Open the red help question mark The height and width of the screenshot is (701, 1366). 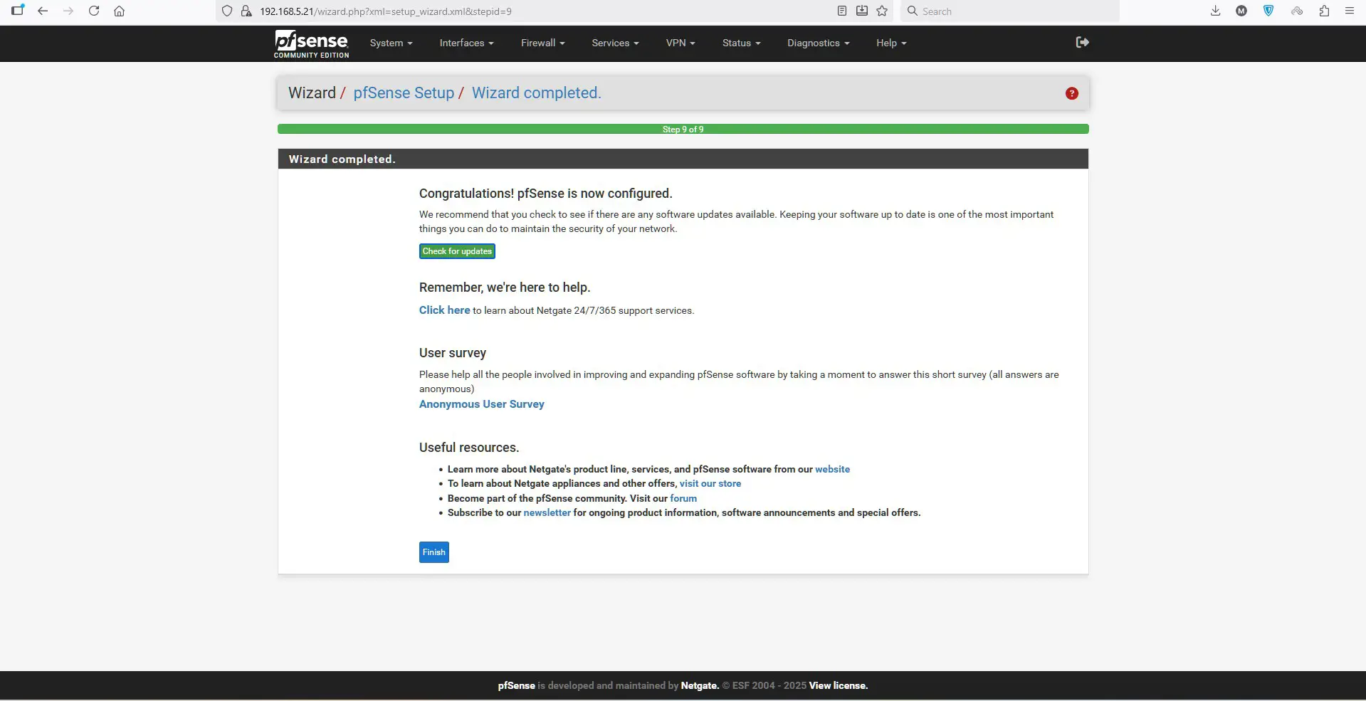coord(1071,93)
